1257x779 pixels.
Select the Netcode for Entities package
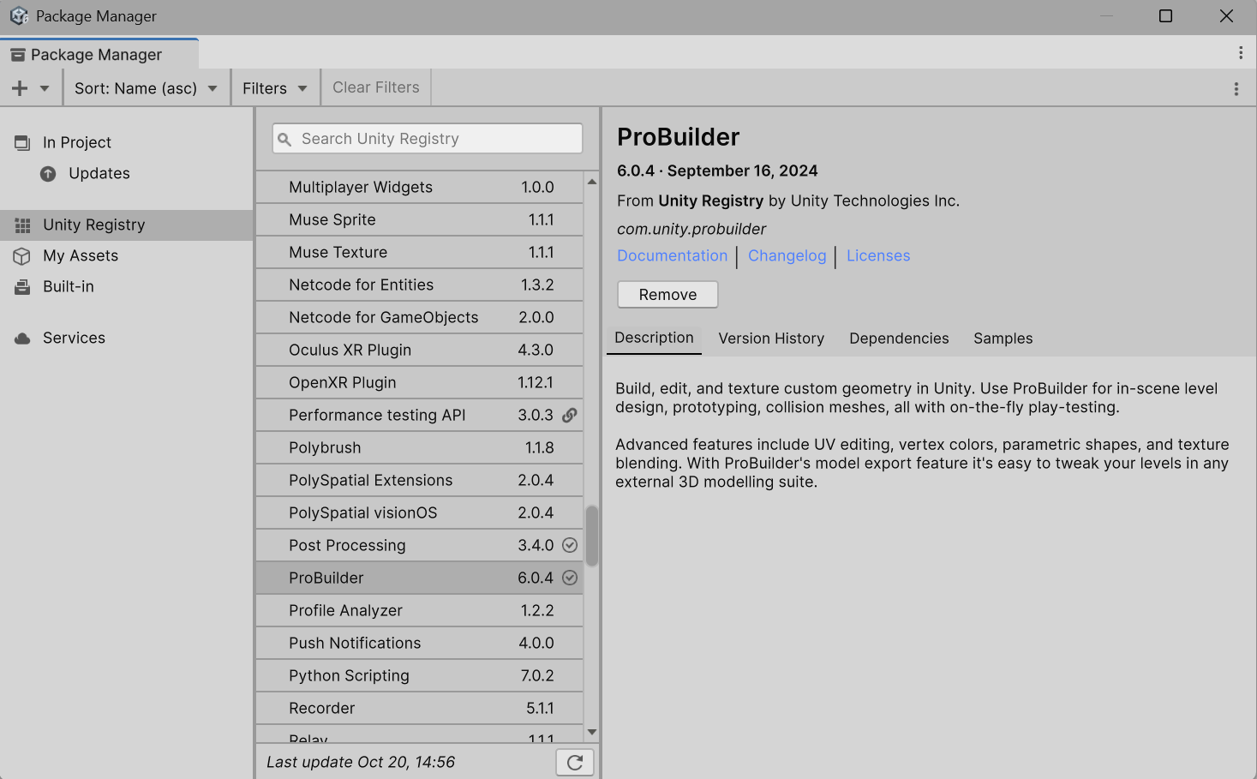419,285
